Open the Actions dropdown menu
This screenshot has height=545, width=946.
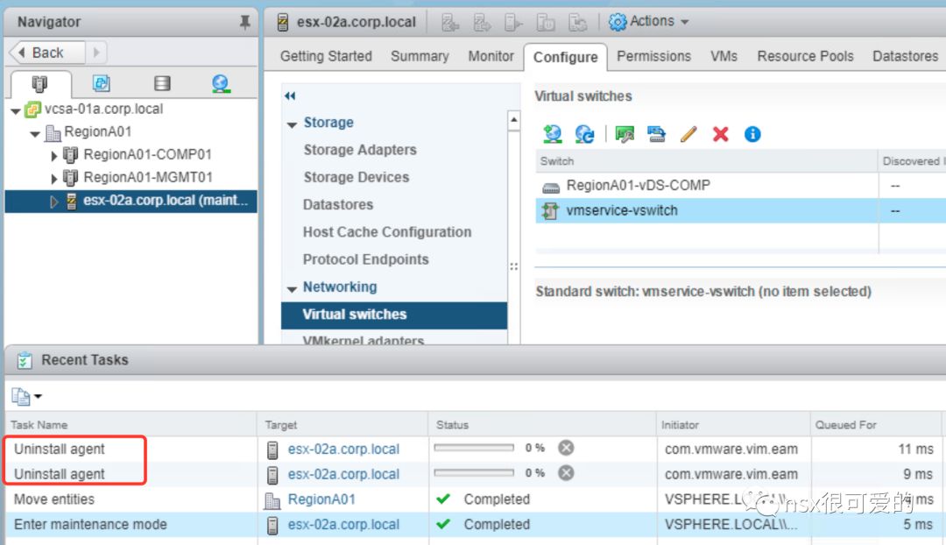[649, 22]
